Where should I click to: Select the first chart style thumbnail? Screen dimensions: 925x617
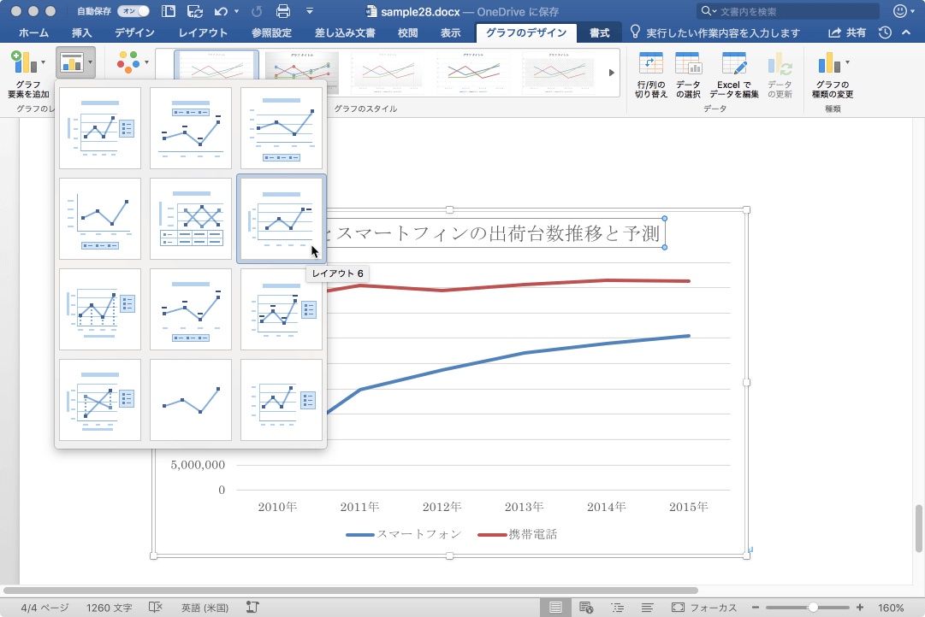216,65
